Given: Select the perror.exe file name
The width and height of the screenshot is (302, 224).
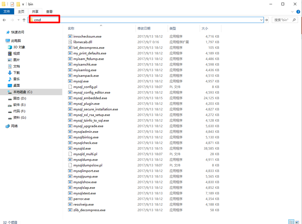Looking at the screenshot, I should coord(82,199).
